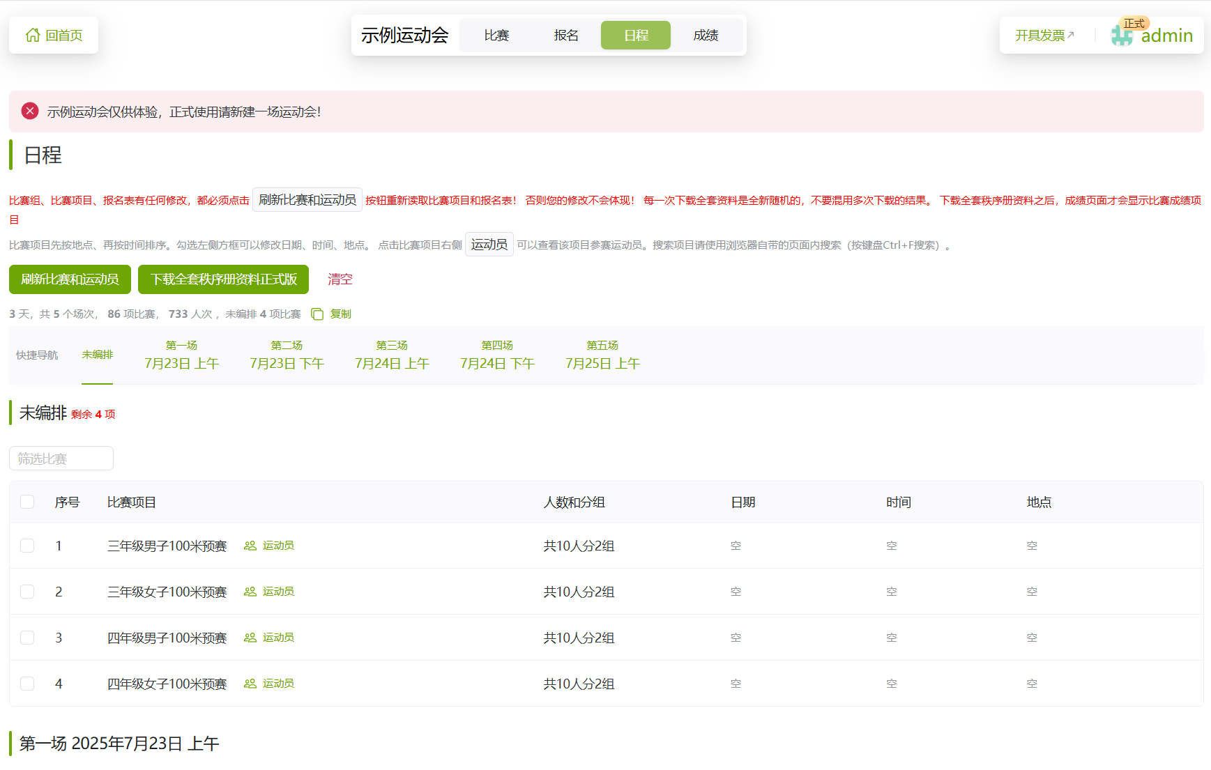Image resolution: width=1211 pixels, height=770 pixels.
Task: Click 运动员 link for 三年级男子100米预赛
Action: (x=278, y=546)
